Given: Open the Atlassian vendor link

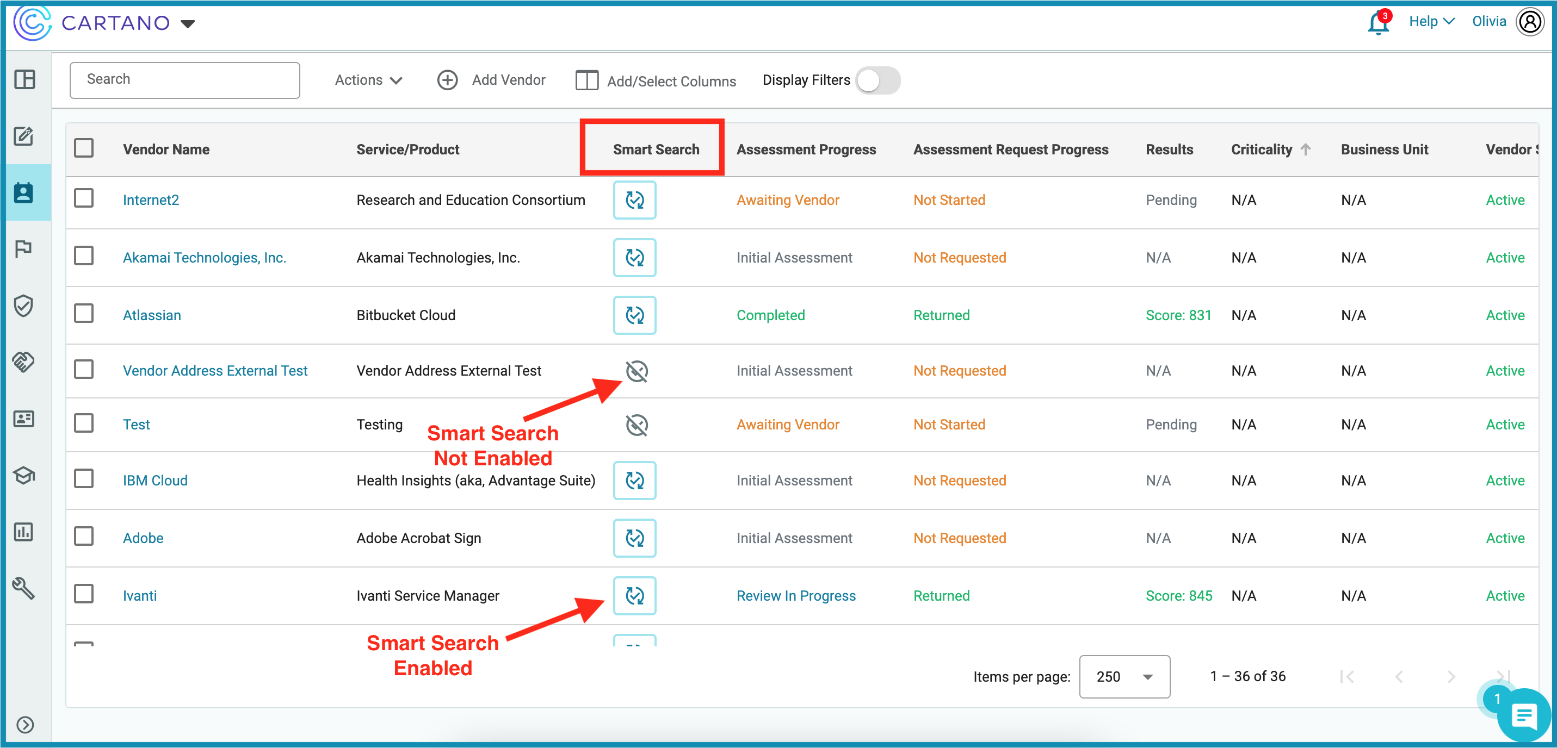Looking at the screenshot, I should point(152,315).
